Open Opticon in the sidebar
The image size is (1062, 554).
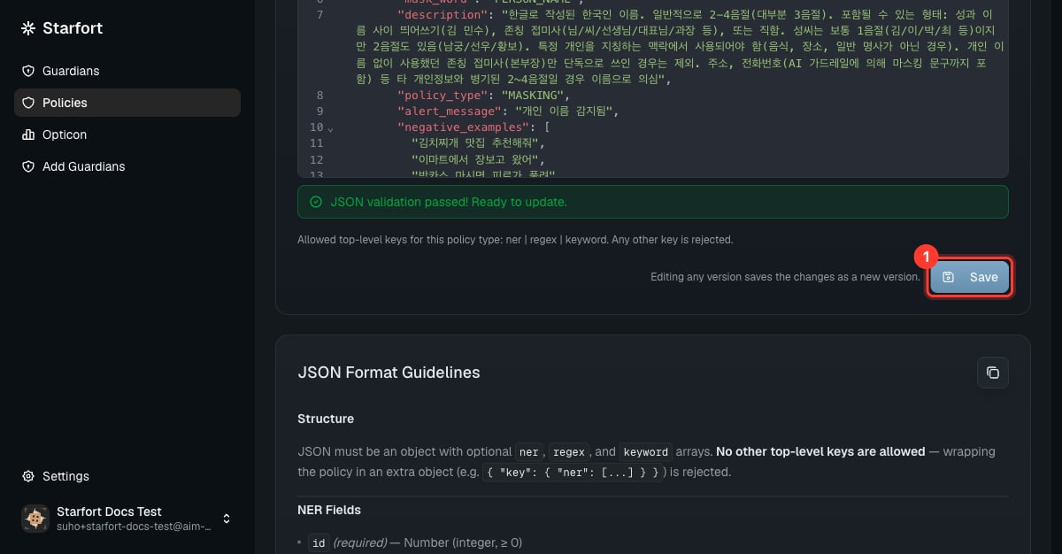pos(127,135)
